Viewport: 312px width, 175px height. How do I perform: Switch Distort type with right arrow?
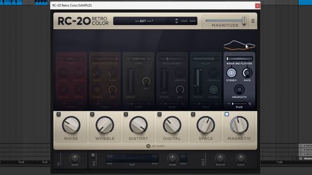click(x=149, y=59)
